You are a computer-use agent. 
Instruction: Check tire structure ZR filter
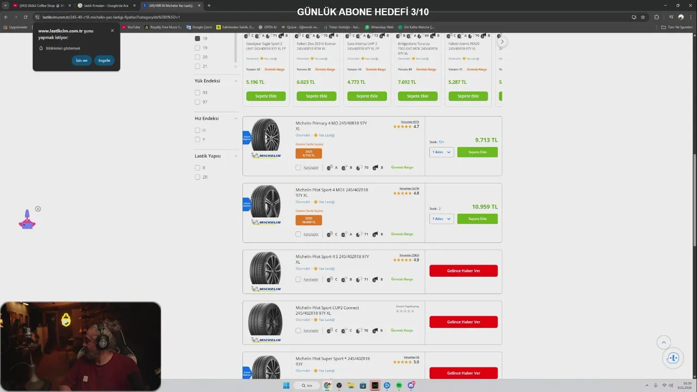point(198,177)
